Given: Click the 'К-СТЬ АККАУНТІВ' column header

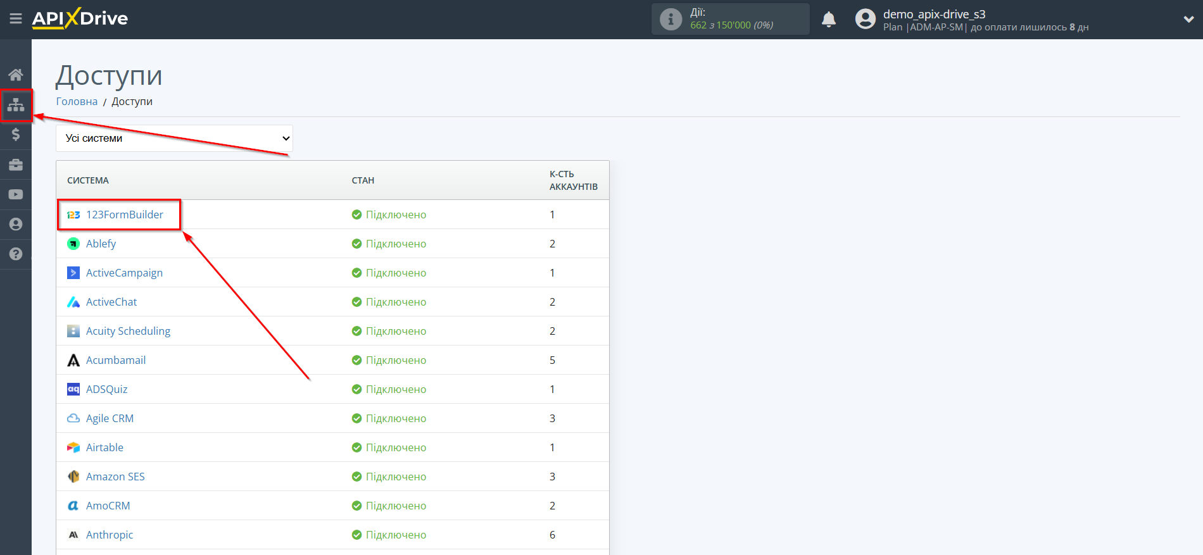Looking at the screenshot, I should (x=574, y=180).
